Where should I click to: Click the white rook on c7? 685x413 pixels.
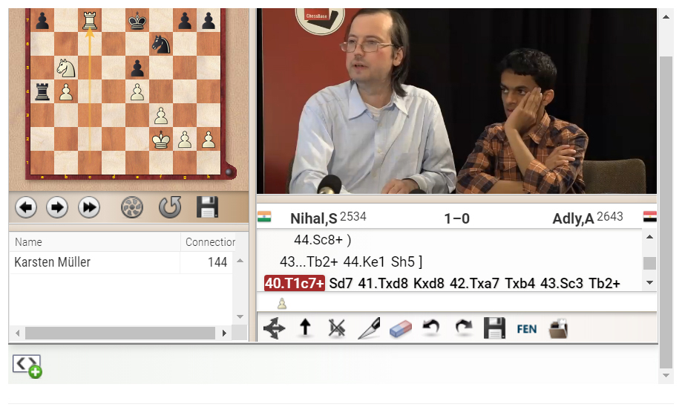click(90, 21)
